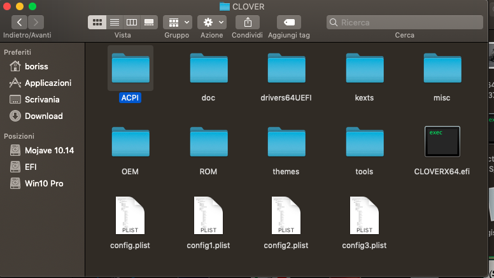Open the Gruppo grouping dropdown
This screenshot has height=278, width=494.
pyautogui.click(x=178, y=22)
